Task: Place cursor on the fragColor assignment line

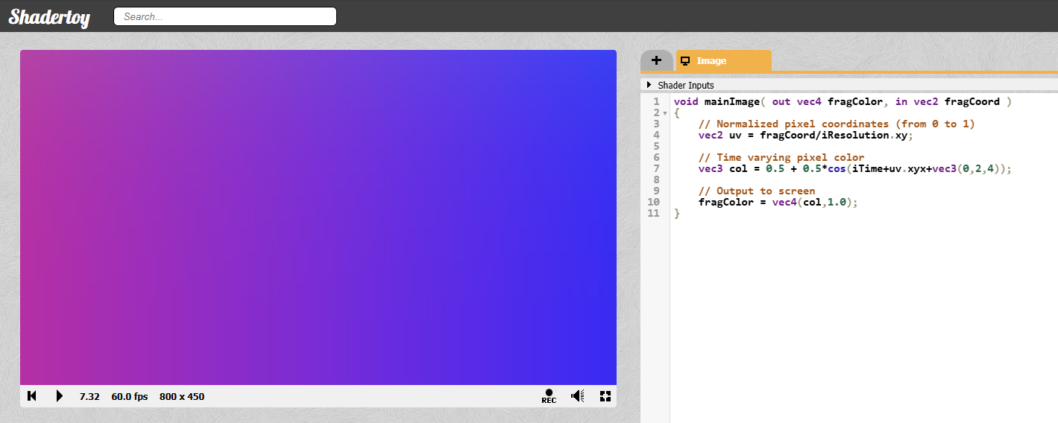Action: click(778, 202)
